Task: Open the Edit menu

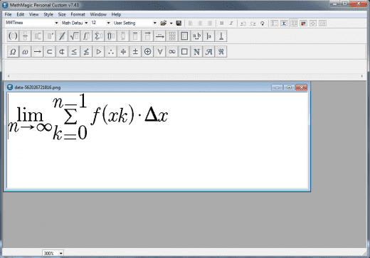Action: (x=21, y=14)
